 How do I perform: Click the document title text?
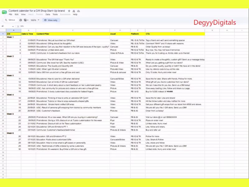37,11
